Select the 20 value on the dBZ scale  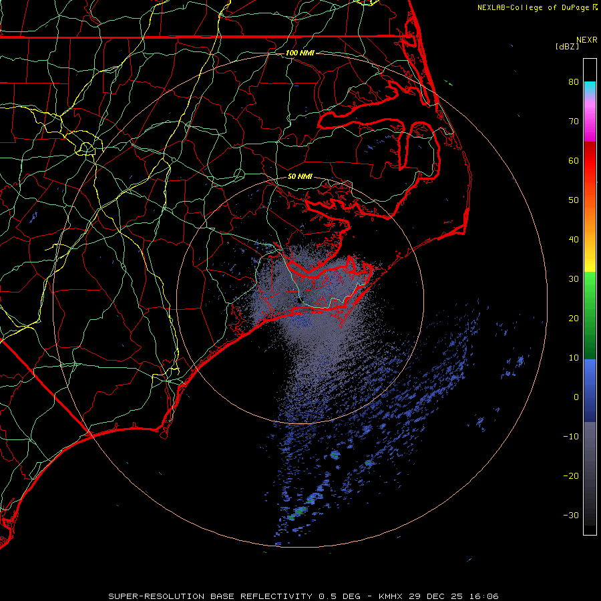(x=574, y=318)
